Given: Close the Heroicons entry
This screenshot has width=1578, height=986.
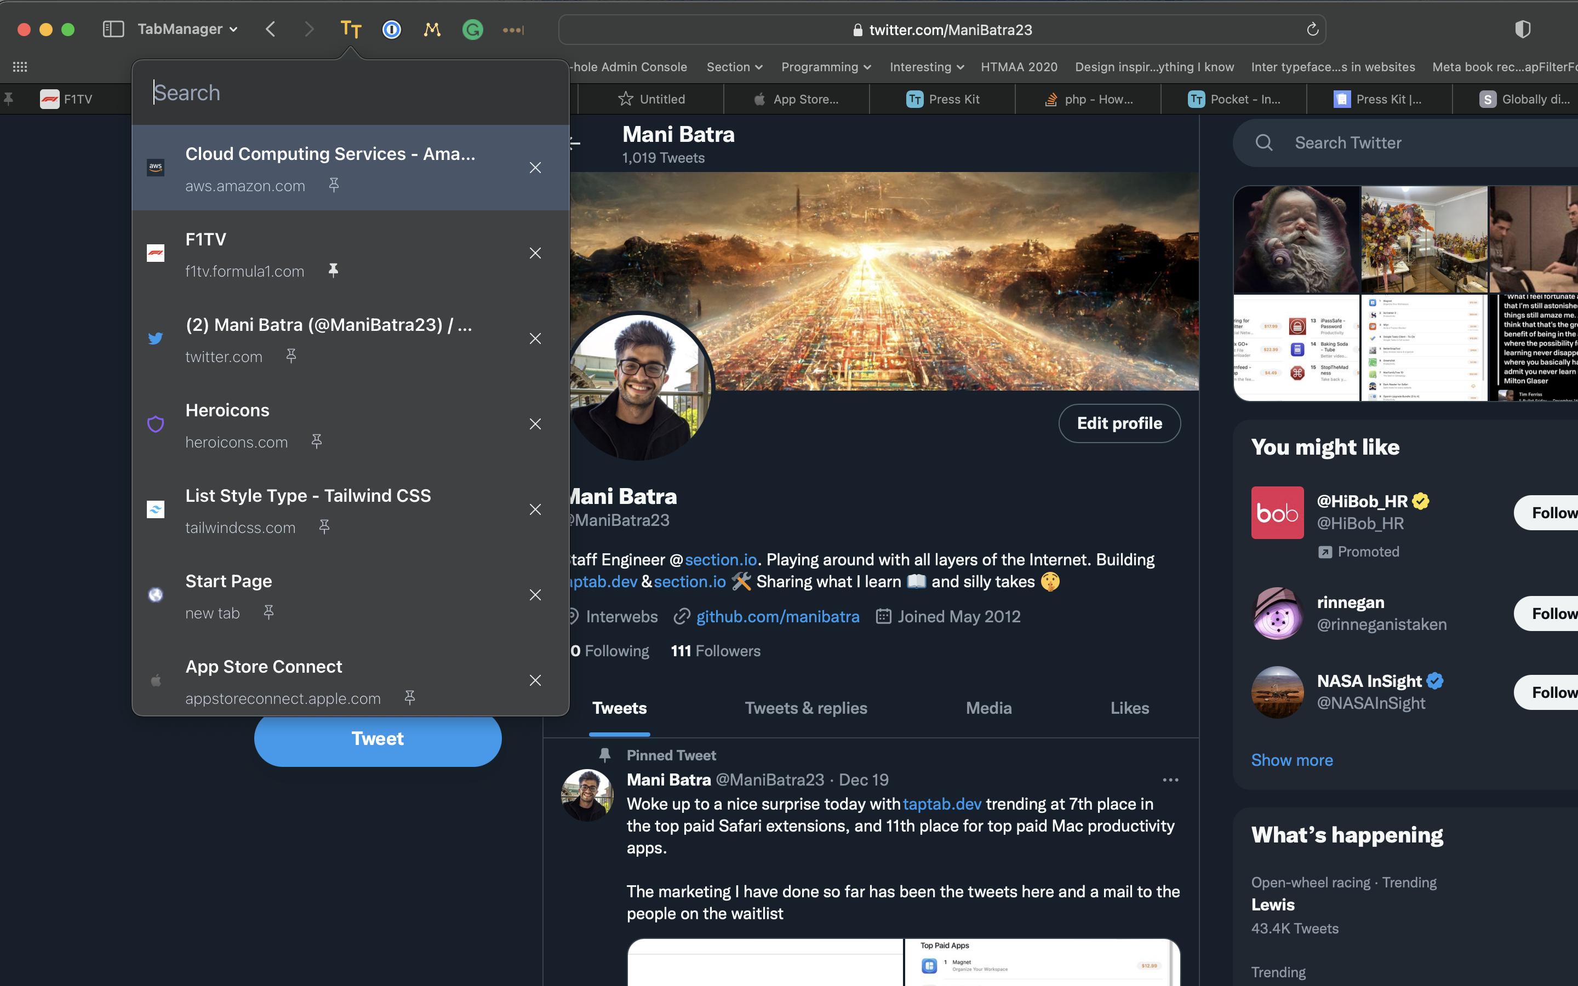Looking at the screenshot, I should [x=535, y=424].
